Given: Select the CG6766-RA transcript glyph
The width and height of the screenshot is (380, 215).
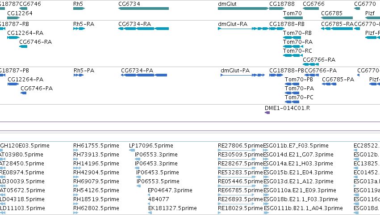Looking at the screenshot, I should click(311, 64).
